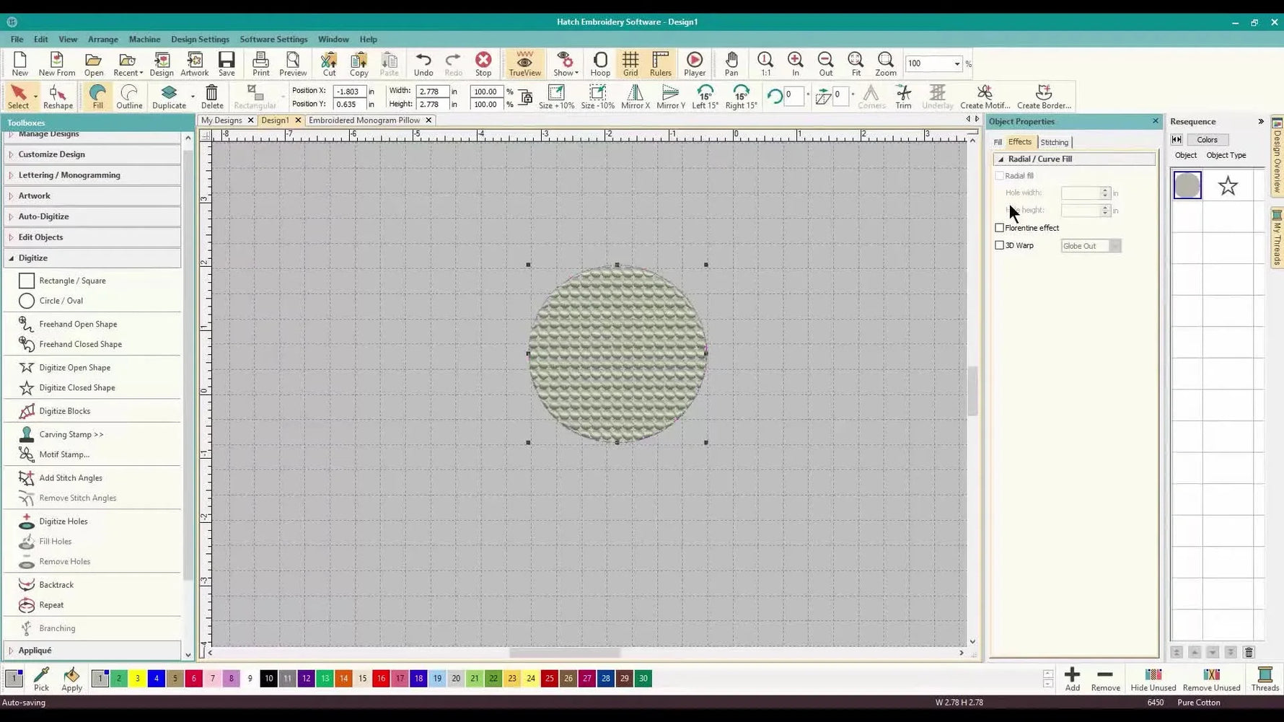Toggle sequence view button in Resequence
The image size is (1284, 722).
pyautogui.click(x=1177, y=140)
